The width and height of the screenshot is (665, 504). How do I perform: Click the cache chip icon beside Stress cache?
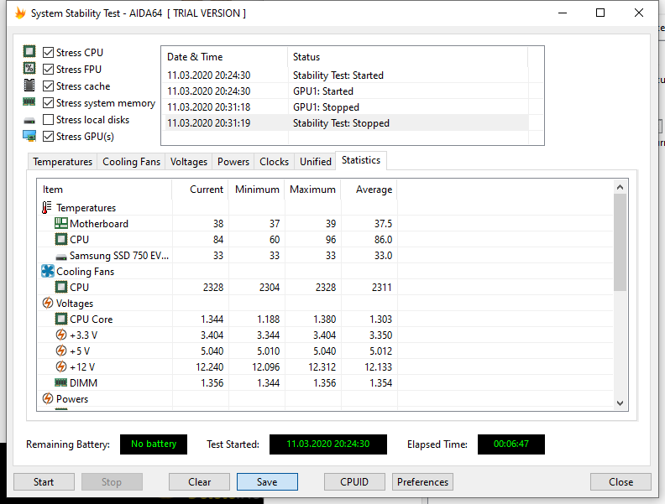pyautogui.click(x=29, y=86)
